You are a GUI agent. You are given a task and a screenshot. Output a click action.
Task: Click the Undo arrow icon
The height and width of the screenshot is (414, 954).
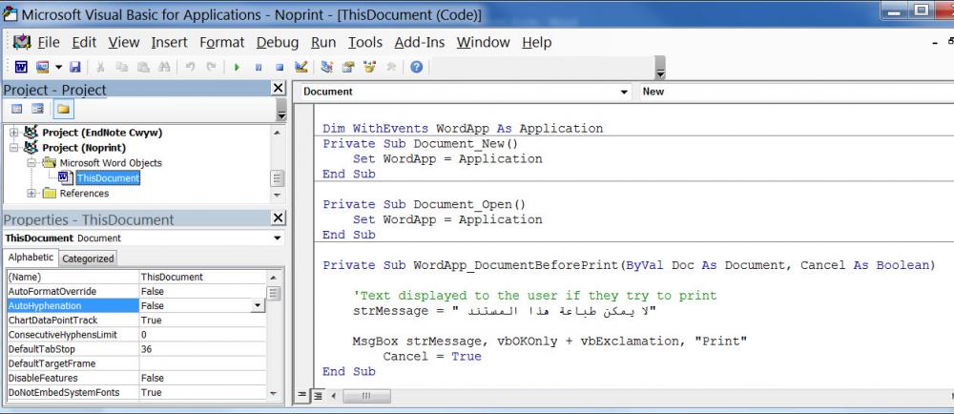point(190,67)
